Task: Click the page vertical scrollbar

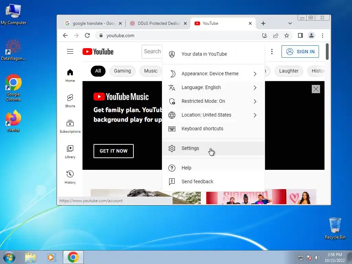Action: pos(327,52)
